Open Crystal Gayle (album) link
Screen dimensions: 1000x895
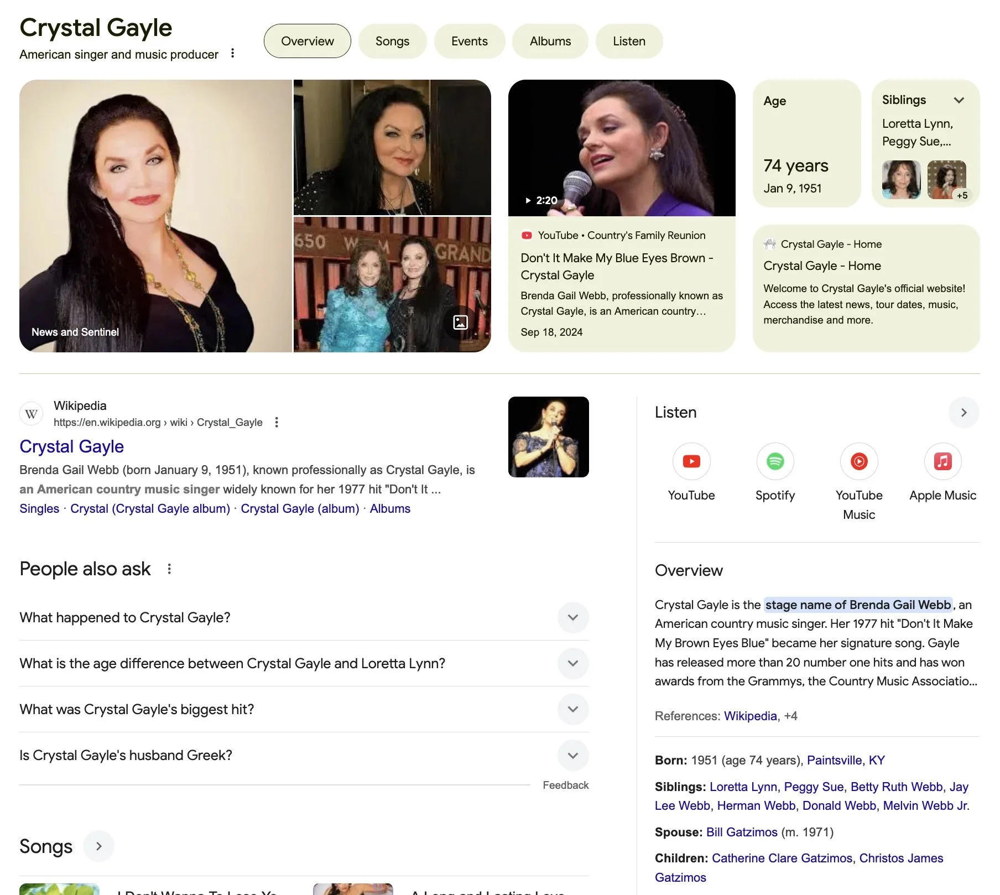(x=300, y=508)
